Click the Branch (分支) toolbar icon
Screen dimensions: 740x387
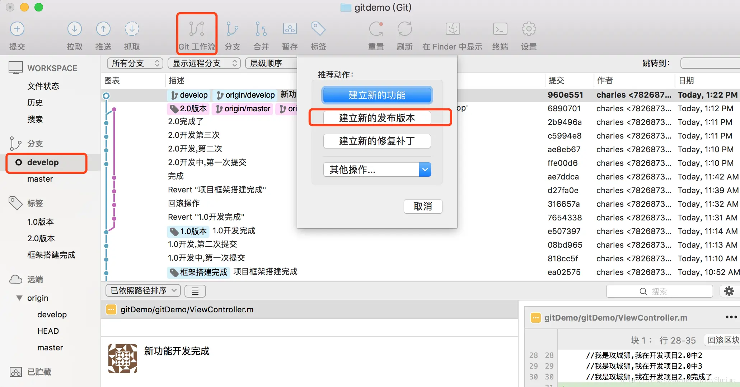tap(232, 29)
